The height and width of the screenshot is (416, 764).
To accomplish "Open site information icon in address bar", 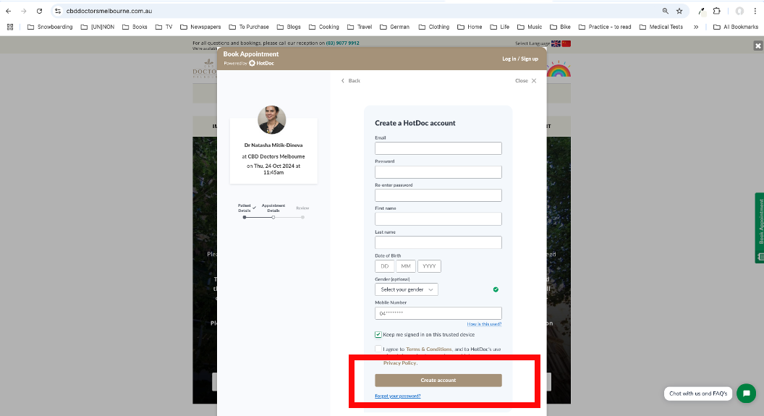I will pos(58,11).
